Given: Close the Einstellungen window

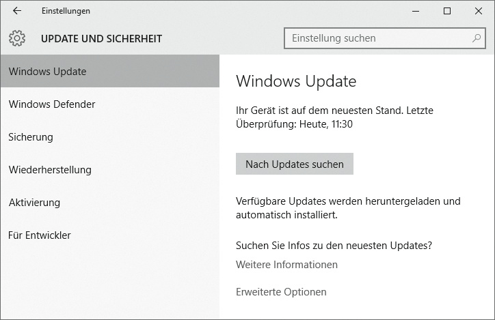Looking at the screenshot, I should click(479, 11).
